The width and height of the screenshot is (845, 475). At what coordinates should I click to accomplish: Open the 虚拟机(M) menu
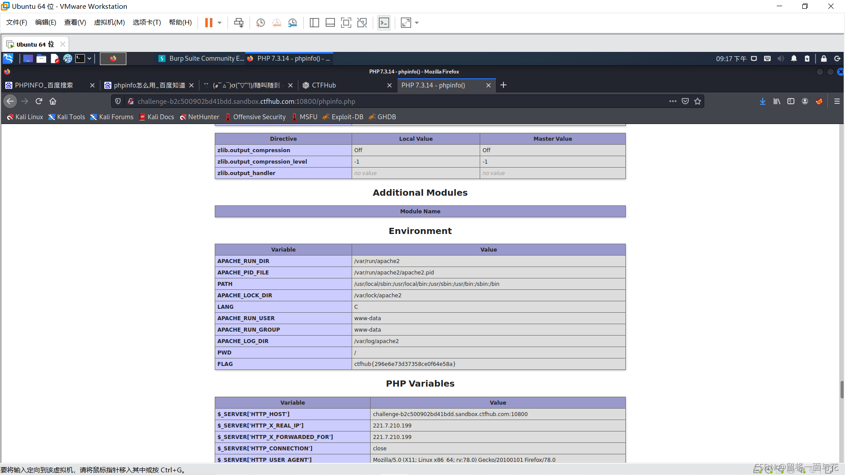[109, 22]
